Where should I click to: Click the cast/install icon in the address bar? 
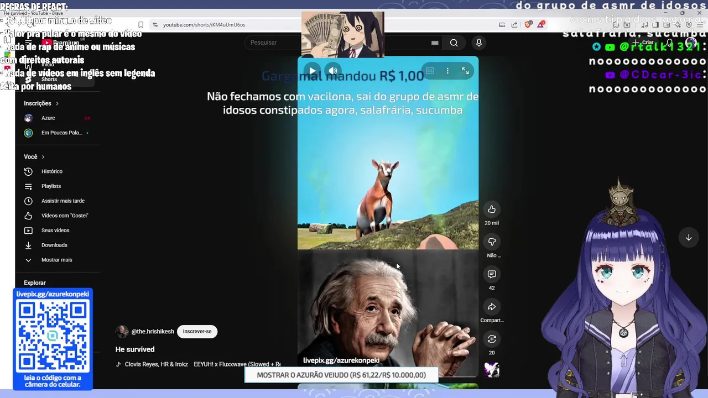tap(502, 24)
